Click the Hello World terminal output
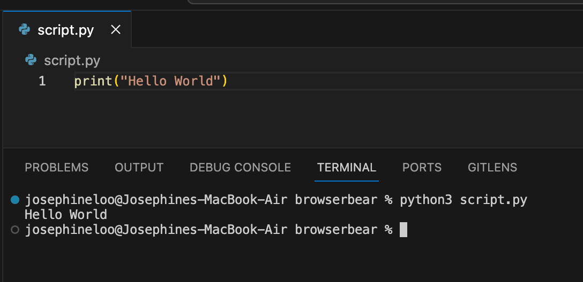Screen dimensions: 583x282 (66, 215)
